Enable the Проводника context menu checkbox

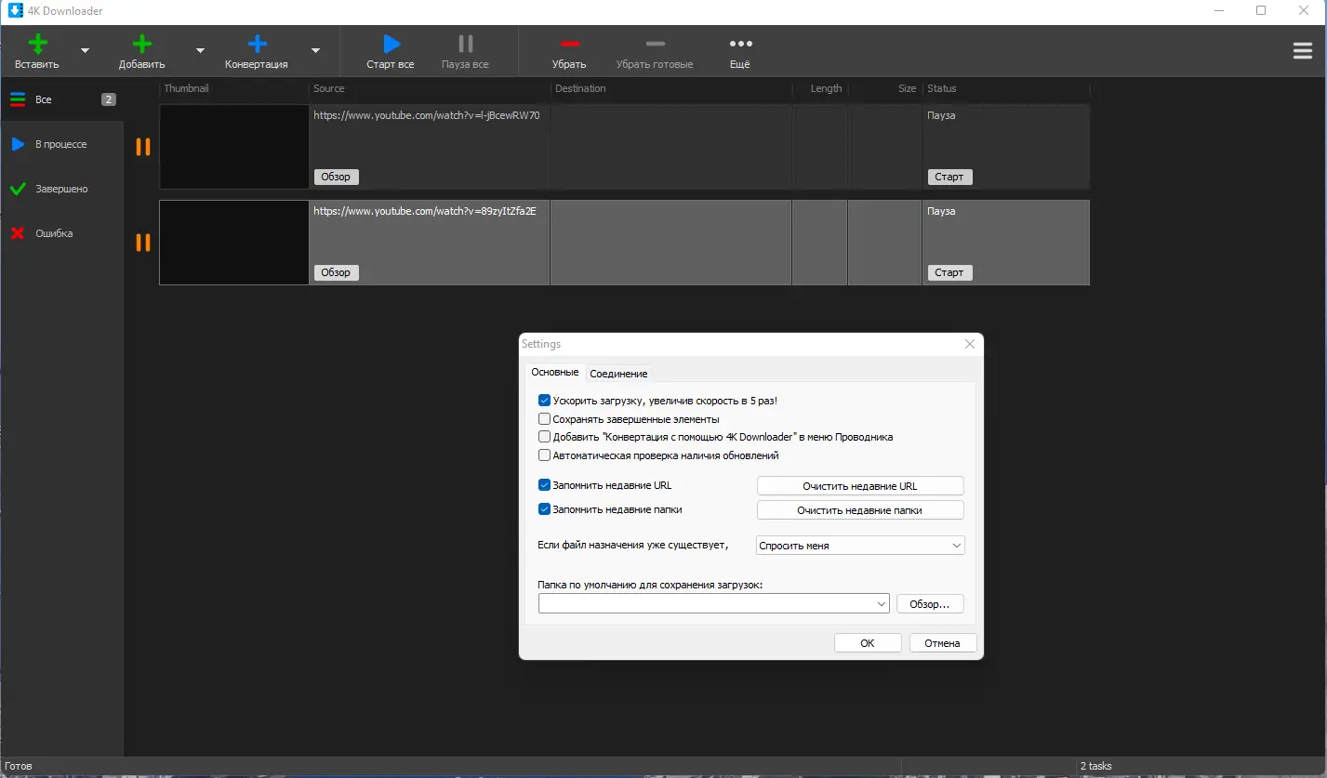[x=545, y=437]
